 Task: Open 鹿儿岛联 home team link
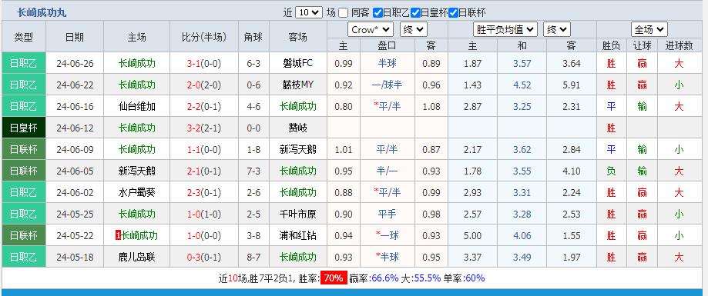click(137, 257)
